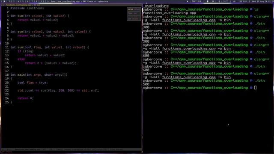Screen dimensions: 274x154
Task: Click the Emacs mode line at bottom
Action: [71, 149]
